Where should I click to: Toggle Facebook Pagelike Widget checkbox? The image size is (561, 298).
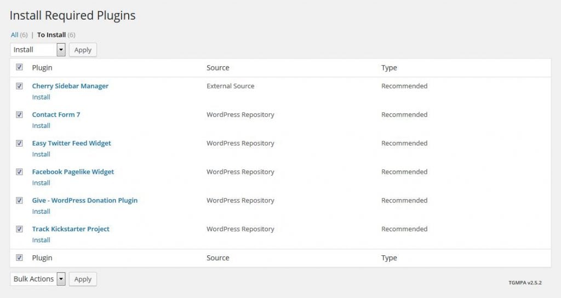tap(20, 172)
